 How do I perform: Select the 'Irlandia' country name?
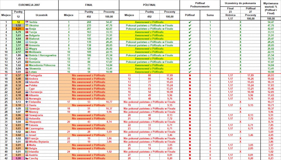pyautogui.click(x=34, y=152)
